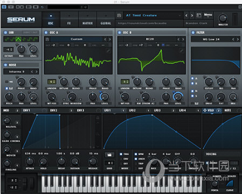Enable LFO ENV mode

coord(121,159)
